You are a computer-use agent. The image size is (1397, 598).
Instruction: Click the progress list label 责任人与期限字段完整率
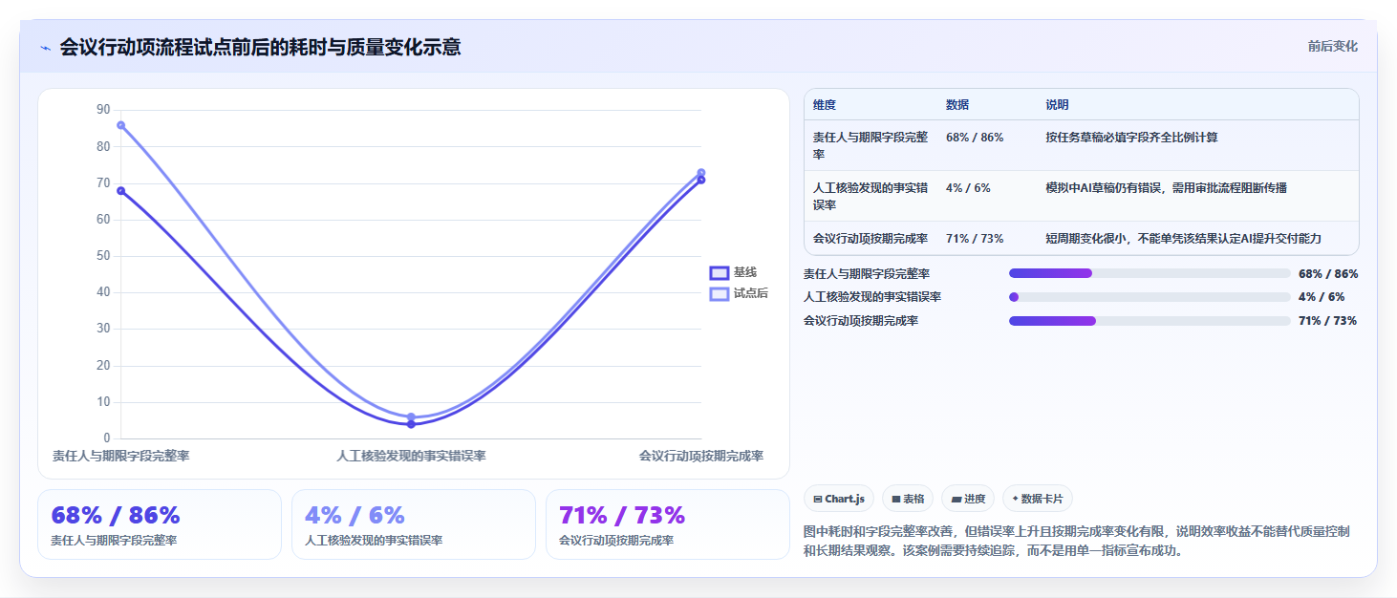pos(867,273)
